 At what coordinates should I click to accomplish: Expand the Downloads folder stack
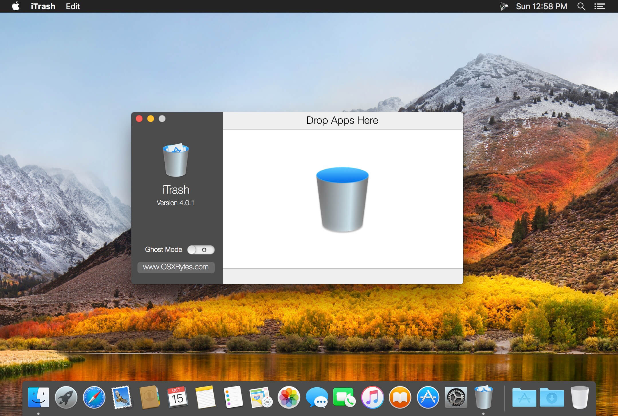(552, 397)
